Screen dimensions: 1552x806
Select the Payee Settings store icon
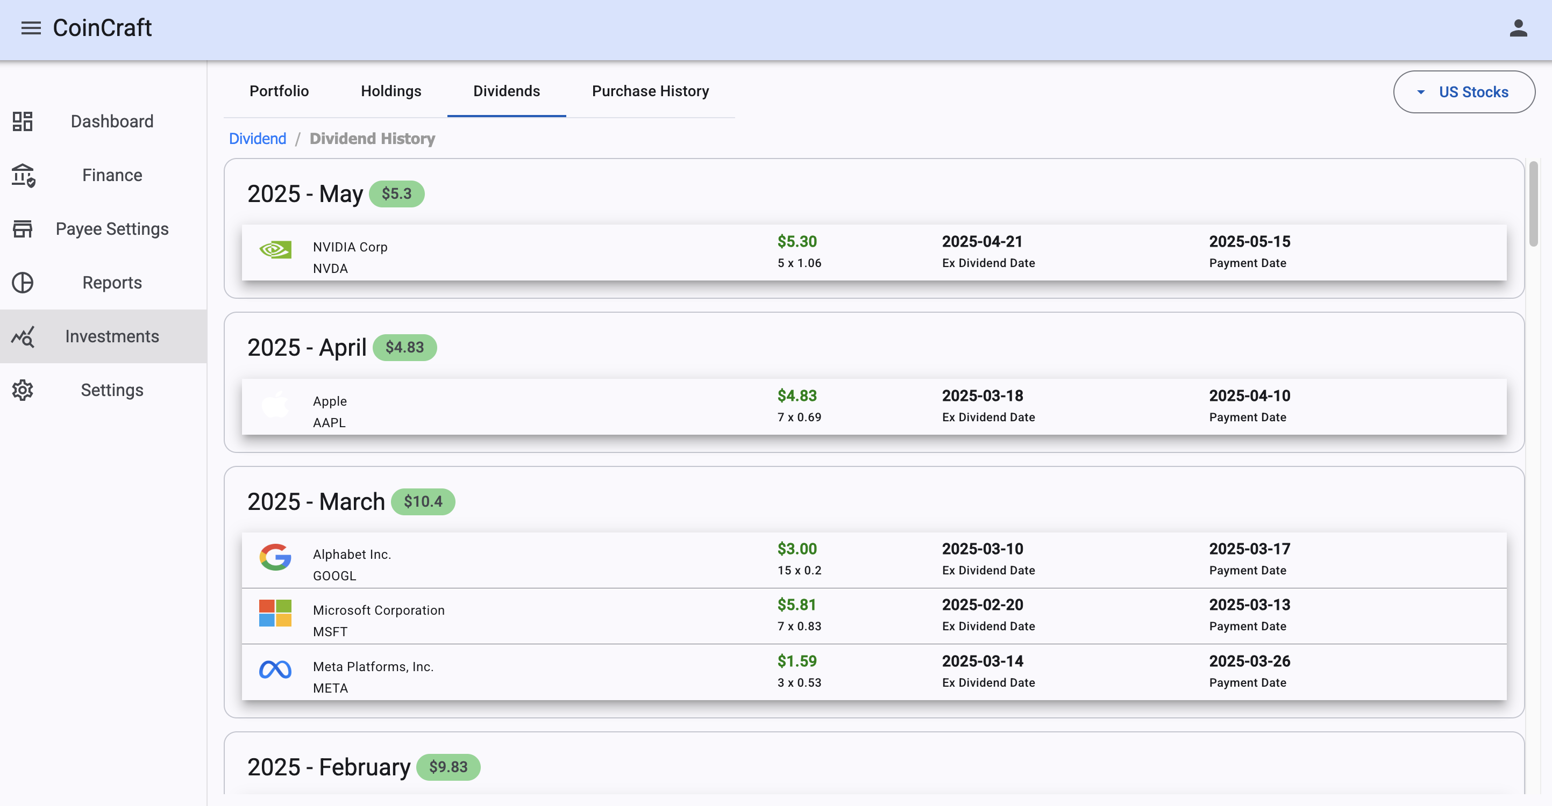[x=22, y=229]
